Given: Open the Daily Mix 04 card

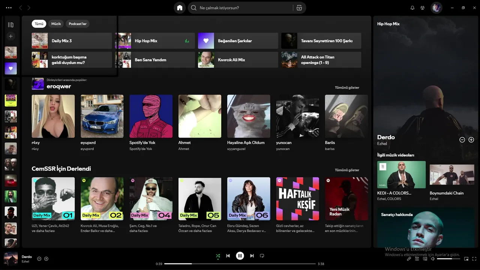Looking at the screenshot, I should [151, 205].
